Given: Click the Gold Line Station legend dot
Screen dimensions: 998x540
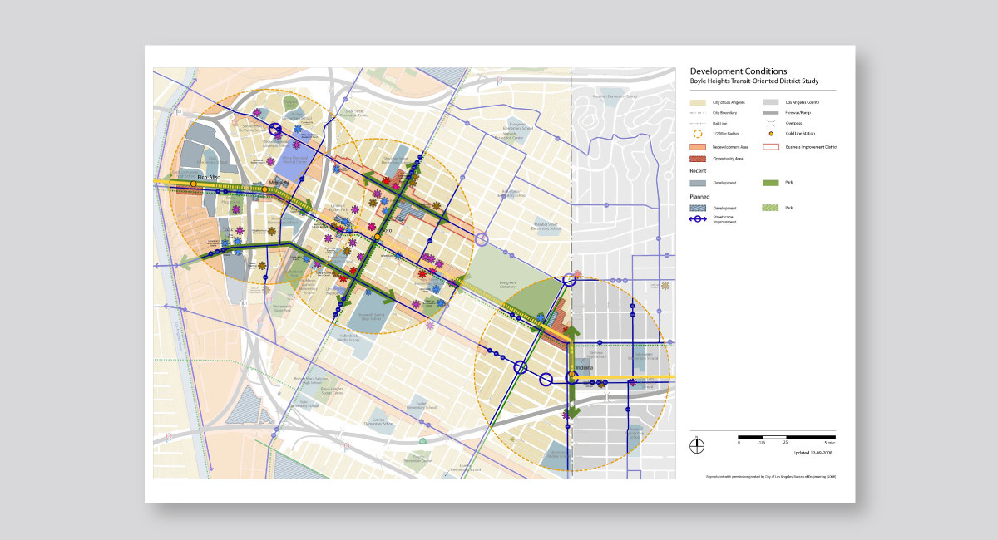Looking at the screenshot, I should coord(771,134).
